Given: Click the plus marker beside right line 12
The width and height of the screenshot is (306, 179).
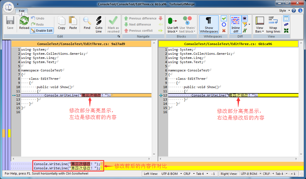Looking at the screenshot, I should point(161,95).
